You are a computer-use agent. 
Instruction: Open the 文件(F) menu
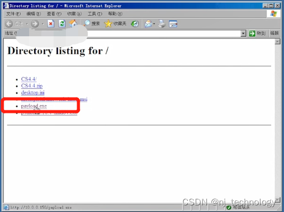[x=13, y=14]
